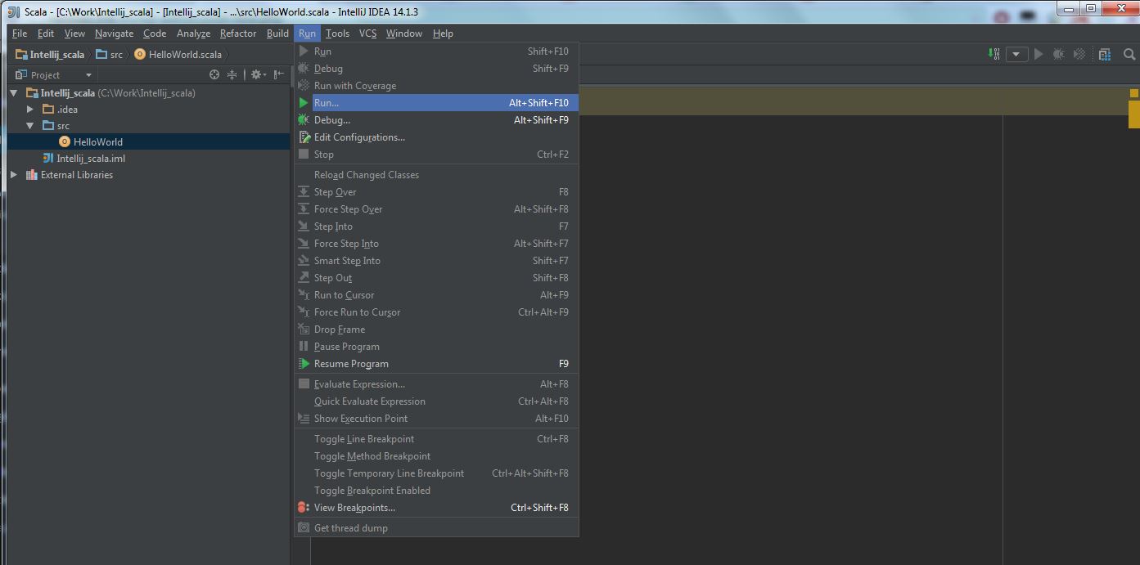
Task: Expand the .idea folder
Action: coord(30,110)
